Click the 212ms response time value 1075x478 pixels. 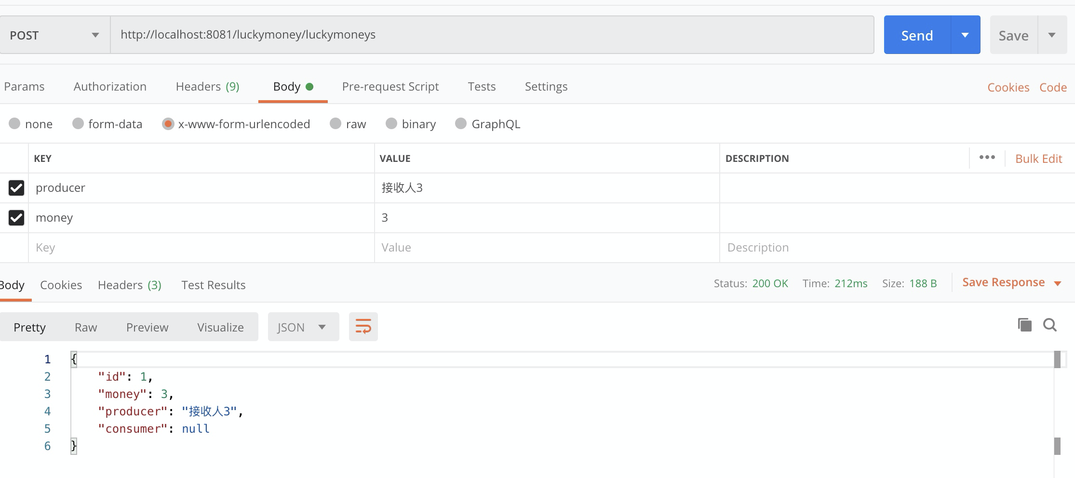[851, 283]
